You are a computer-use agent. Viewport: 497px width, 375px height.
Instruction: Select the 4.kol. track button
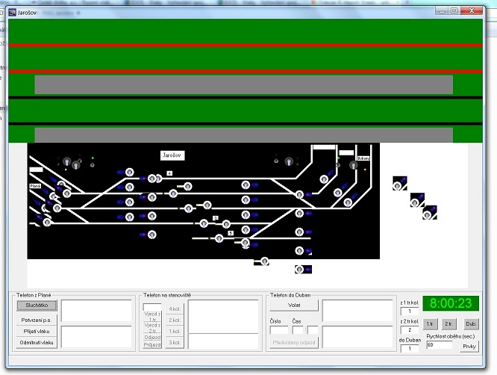[x=175, y=309]
